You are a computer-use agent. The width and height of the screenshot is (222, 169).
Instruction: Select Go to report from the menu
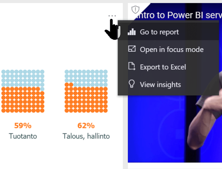[159, 32]
